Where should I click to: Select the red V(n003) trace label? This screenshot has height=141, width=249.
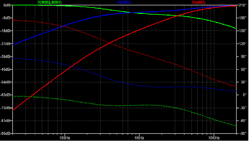pos(199,2)
